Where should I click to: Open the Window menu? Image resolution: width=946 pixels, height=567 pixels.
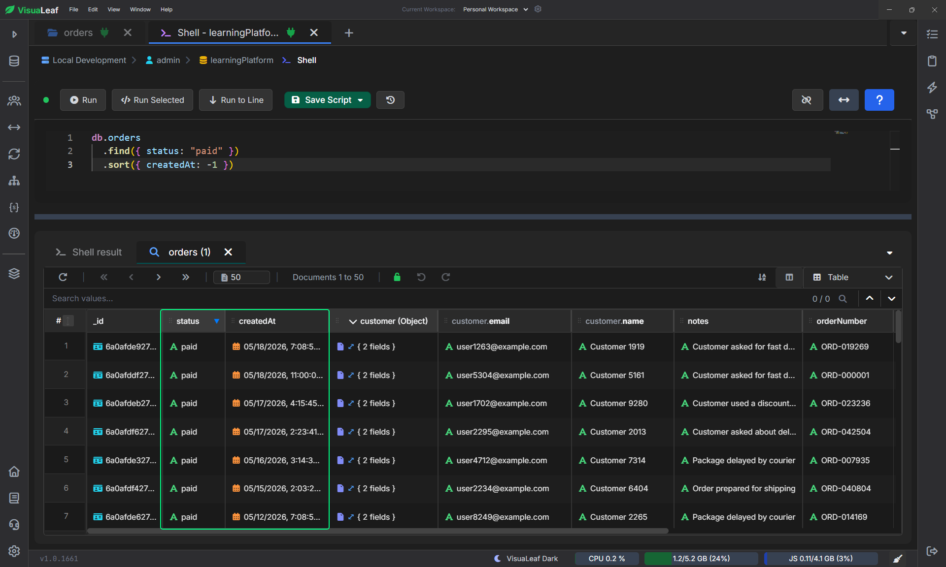140,9
